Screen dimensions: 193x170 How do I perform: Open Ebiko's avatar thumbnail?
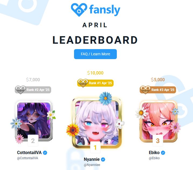tap(159, 121)
